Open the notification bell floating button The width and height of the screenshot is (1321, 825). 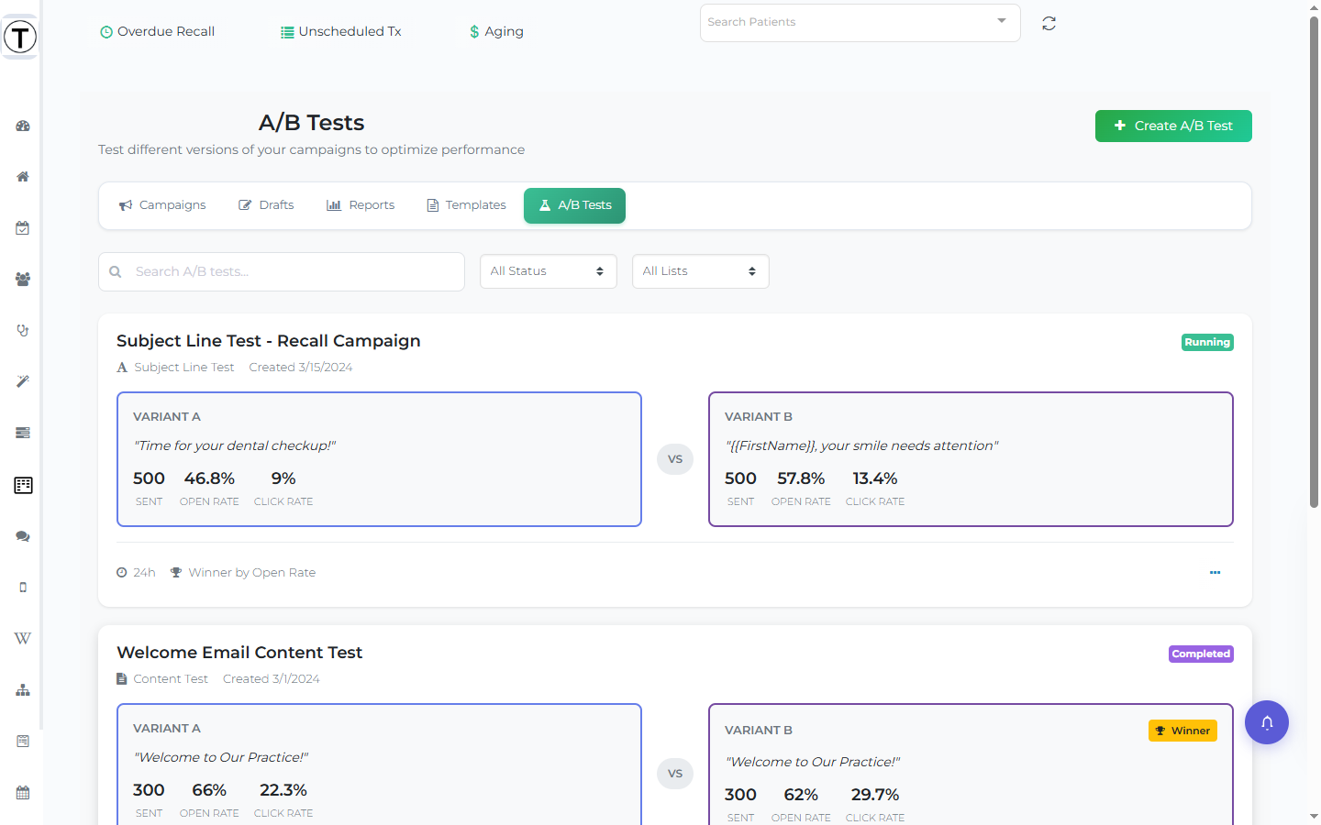[x=1267, y=722]
